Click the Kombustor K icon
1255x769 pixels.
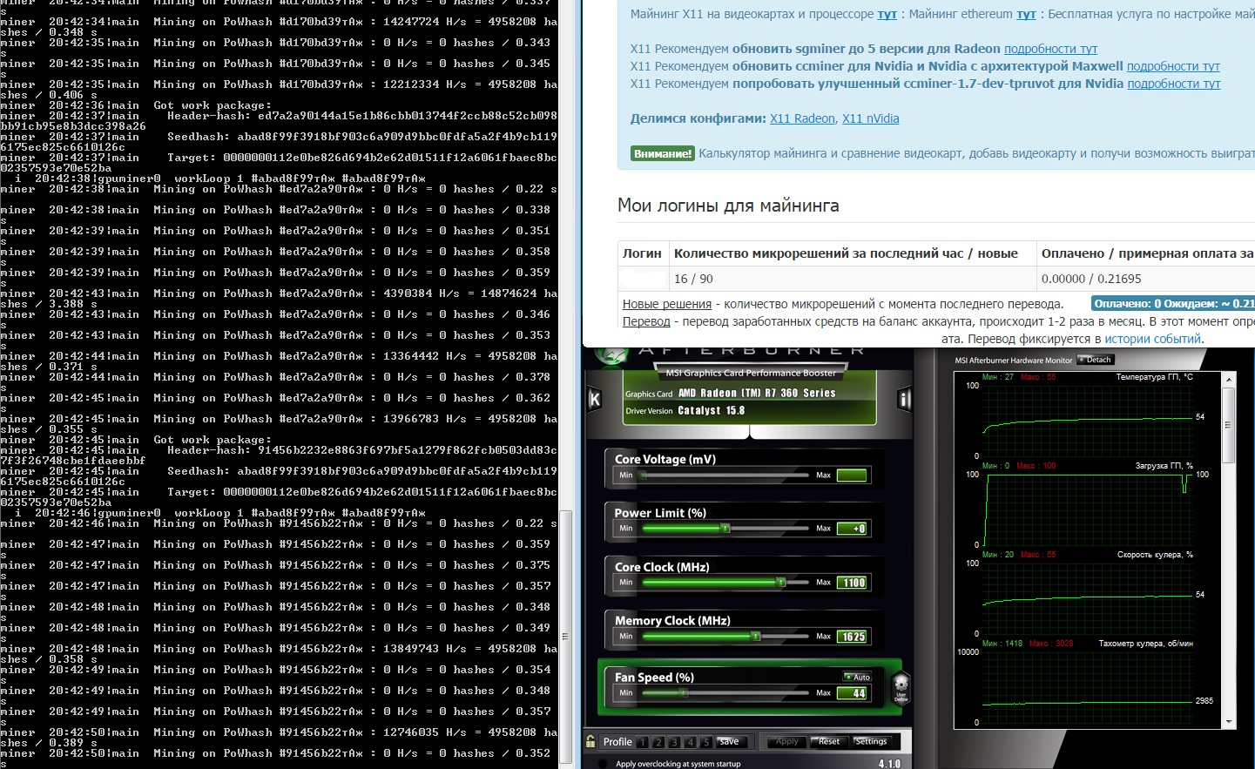tap(595, 399)
